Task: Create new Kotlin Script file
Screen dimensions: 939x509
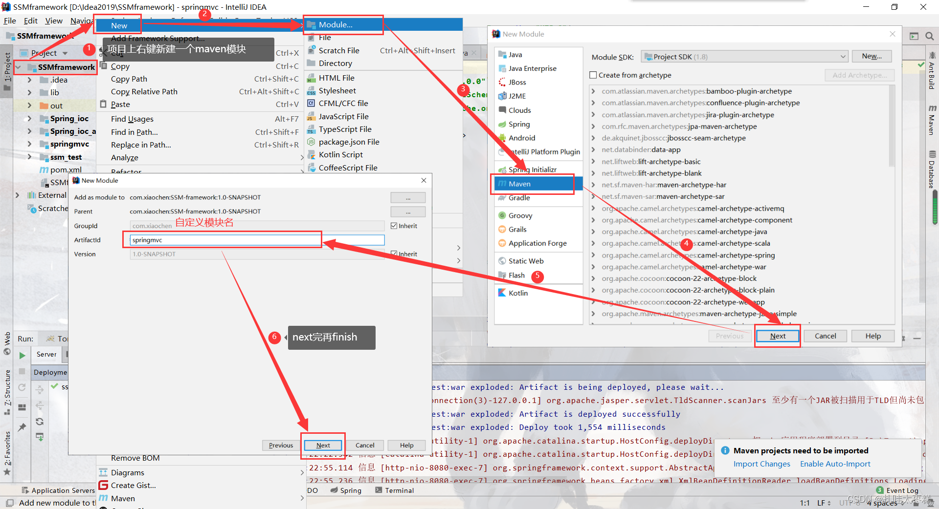Action: point(340,155)
